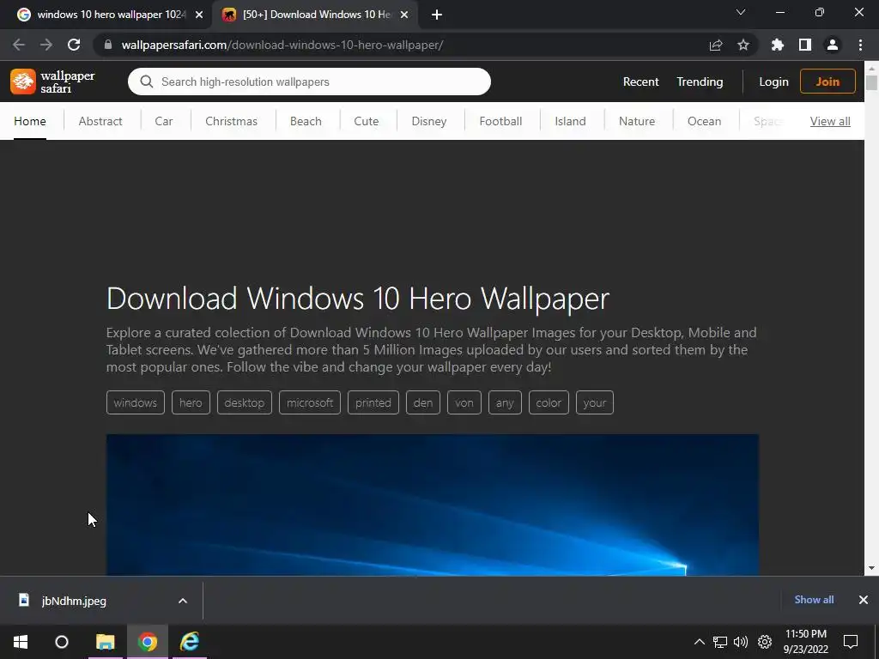Click the settings gear tray icon
This screenshot has height=659, width=879.
[765, 642]
